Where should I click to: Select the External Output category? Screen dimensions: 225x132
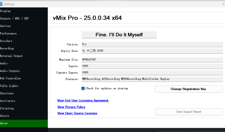tap(24, 56)
